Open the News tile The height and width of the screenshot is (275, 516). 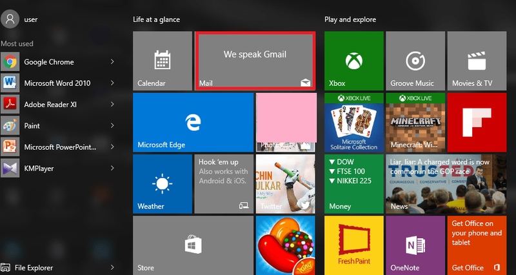(446, 184)
